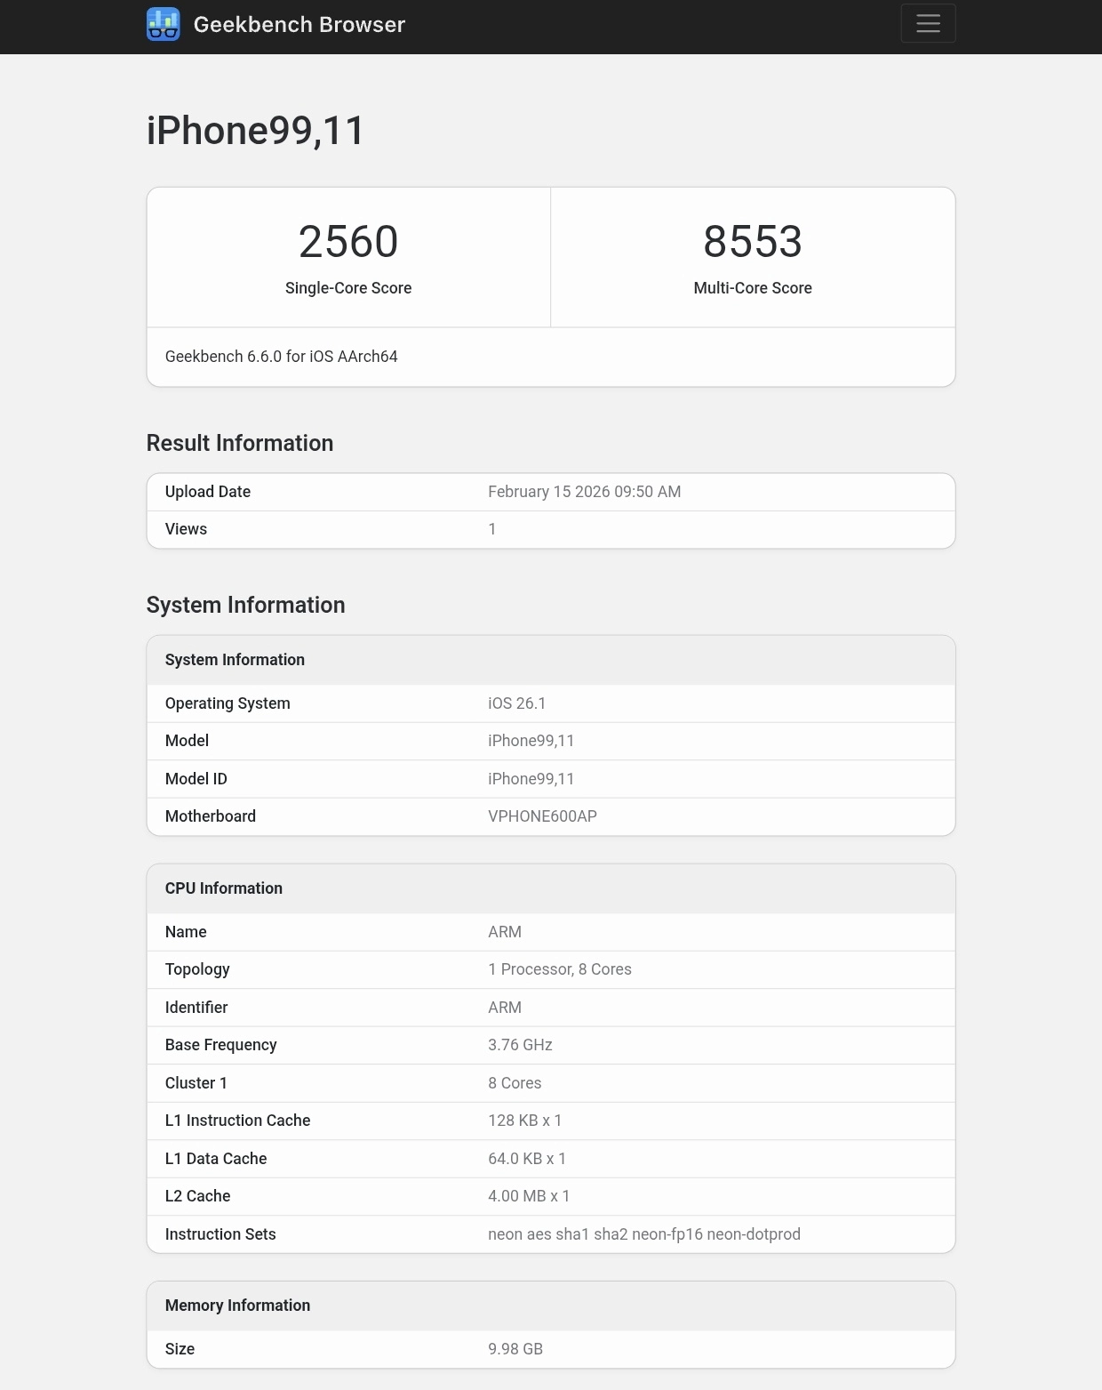Click the Model row value iPhone99,11
Viewport: 1102px width, 1390px height.
pyautogui.click(x=531, y=741)
